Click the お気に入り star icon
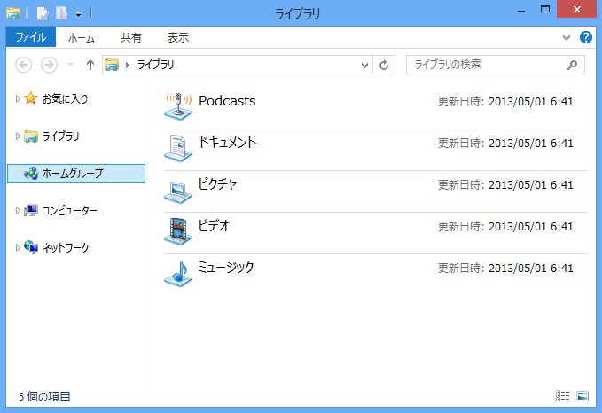The image size is (602, 413). pos(31,98)
